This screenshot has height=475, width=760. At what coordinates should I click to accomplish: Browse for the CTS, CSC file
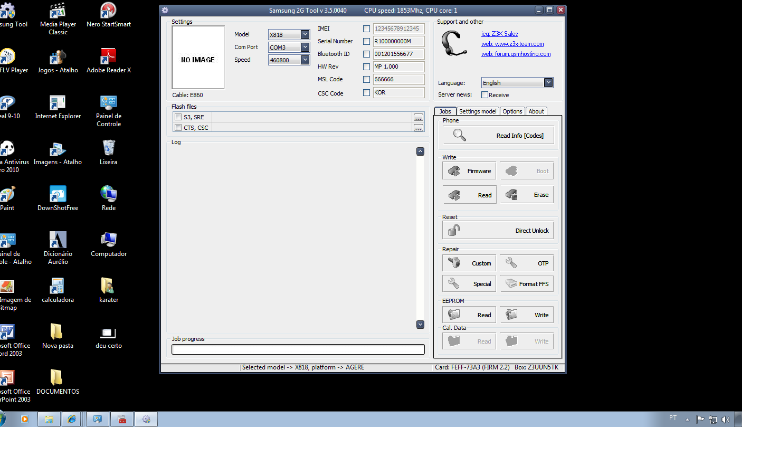(419, 128)
